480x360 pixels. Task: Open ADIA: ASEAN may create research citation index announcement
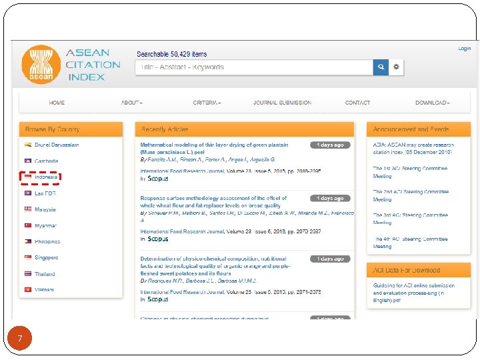click(x=413, y=149)
